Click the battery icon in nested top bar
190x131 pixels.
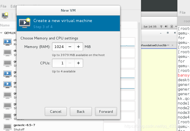click(x=172, y=26)
